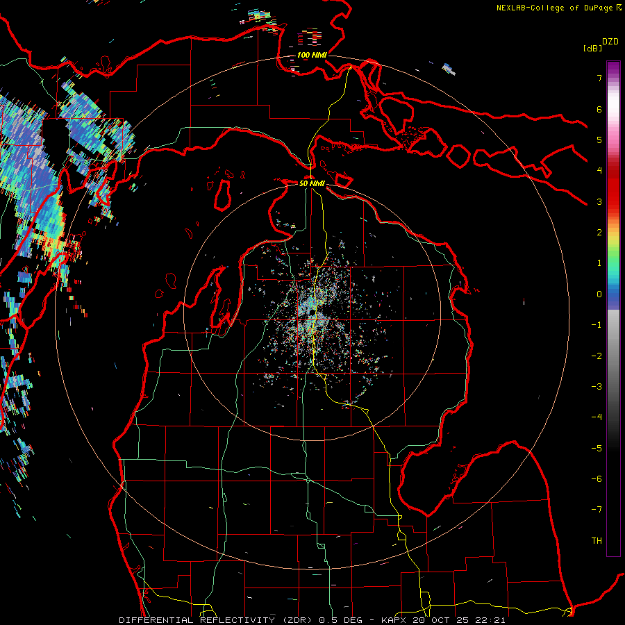Click the legend value -4

pyautogui.click(x=597, y=417)
